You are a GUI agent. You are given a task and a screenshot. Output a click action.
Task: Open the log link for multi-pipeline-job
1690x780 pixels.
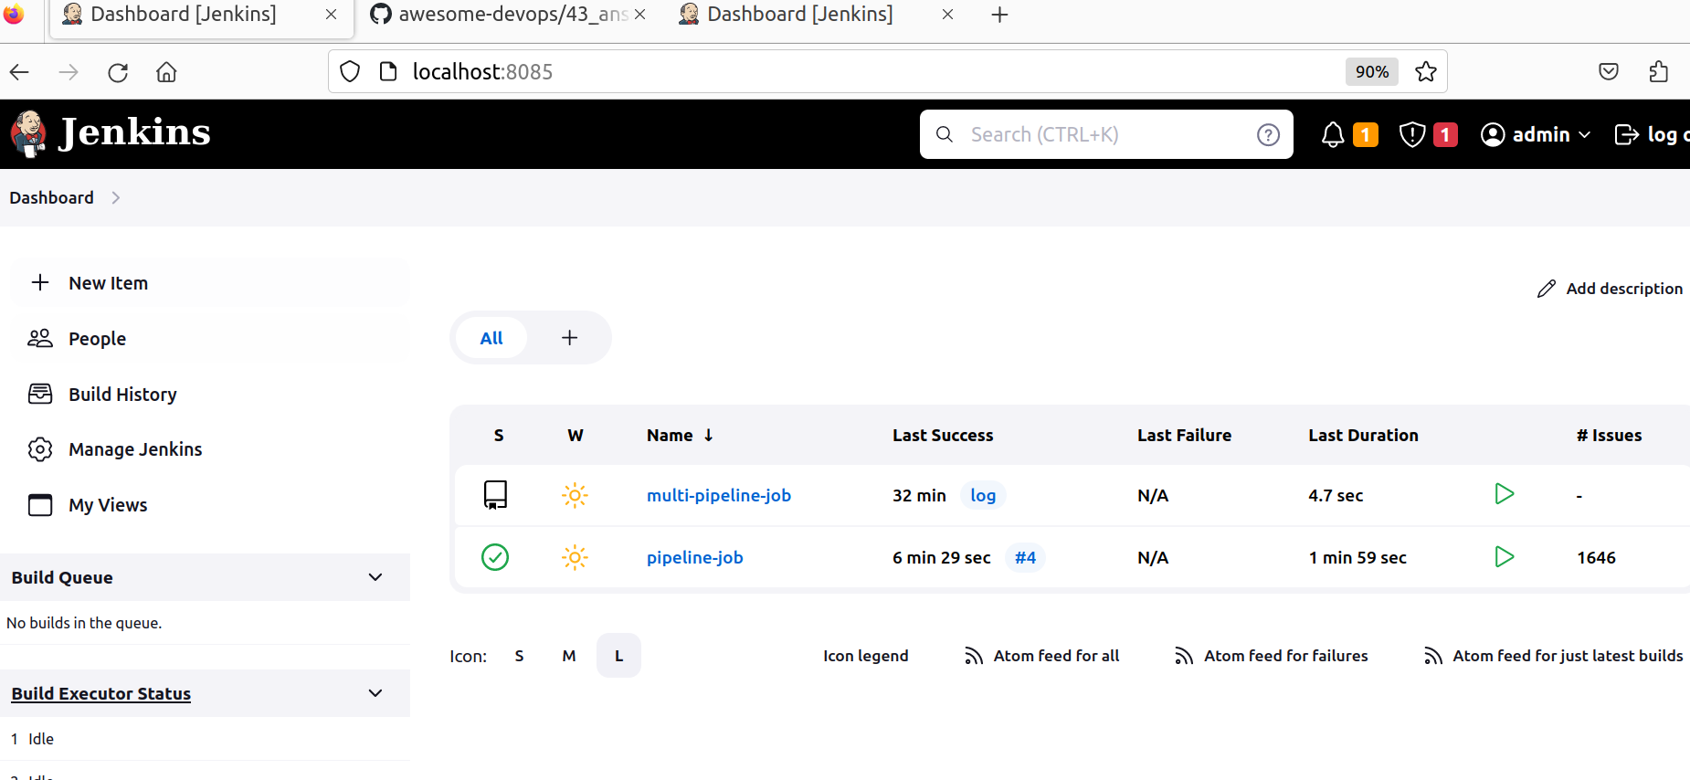[983, 495]
